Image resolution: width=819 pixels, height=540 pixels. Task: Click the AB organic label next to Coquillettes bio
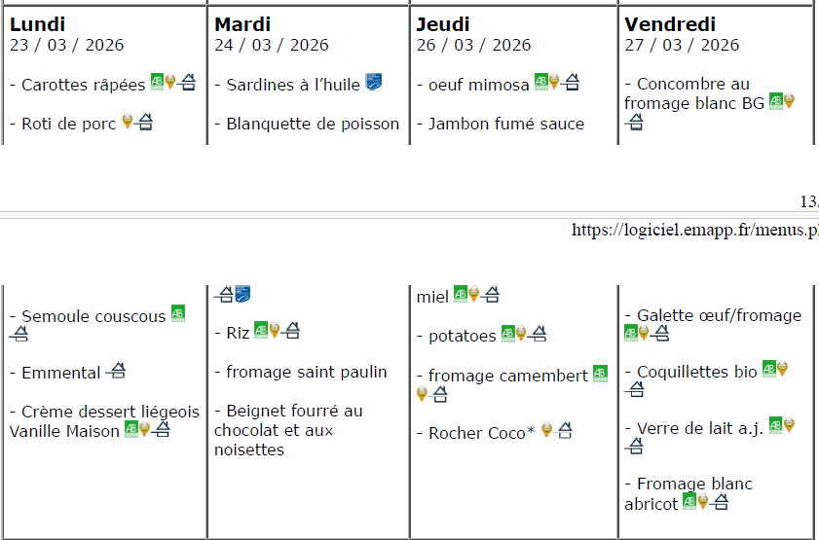768,369
